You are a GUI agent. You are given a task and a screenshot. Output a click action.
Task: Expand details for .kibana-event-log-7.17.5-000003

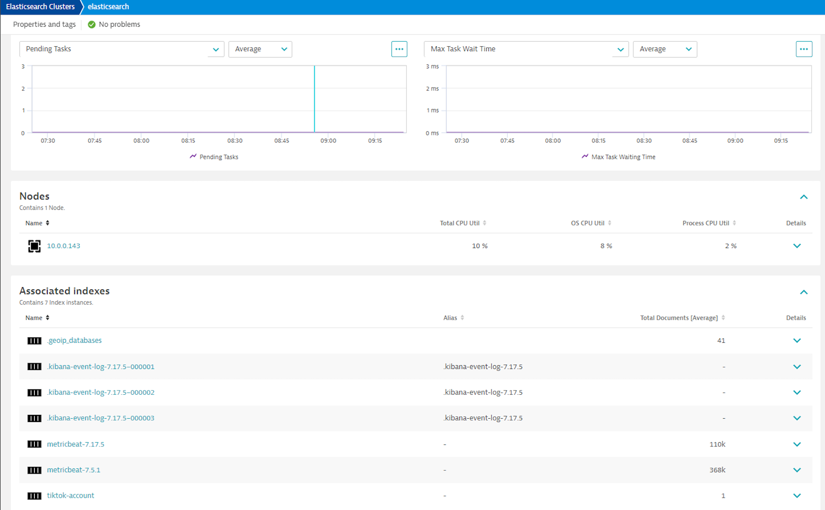(x=797, y=418)
